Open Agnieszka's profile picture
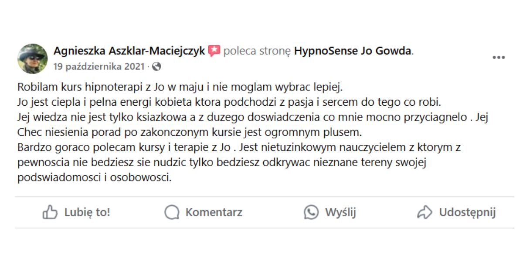Viewport: 523px width, 274px height. pos(32,58)
